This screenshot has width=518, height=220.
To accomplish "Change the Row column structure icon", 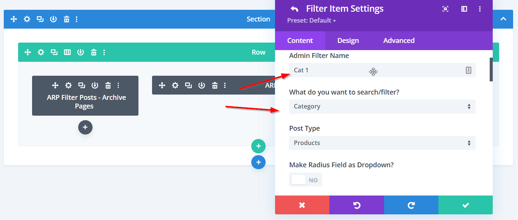I will pos(67,52).
